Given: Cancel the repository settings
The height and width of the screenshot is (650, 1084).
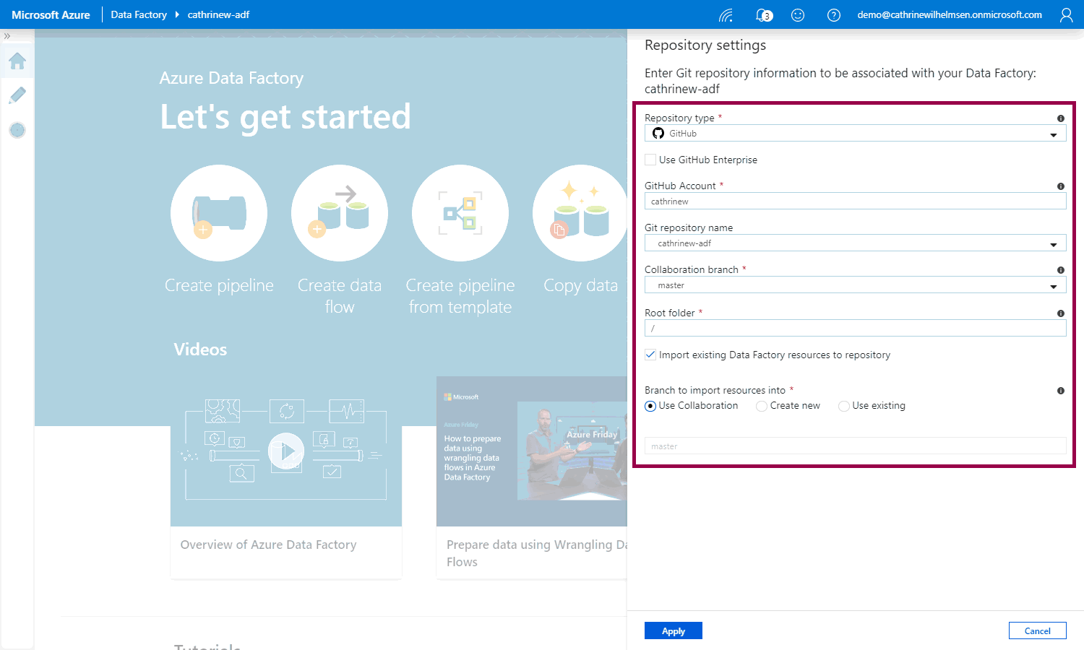Looking at the screenshot, I should [1037, 630].
